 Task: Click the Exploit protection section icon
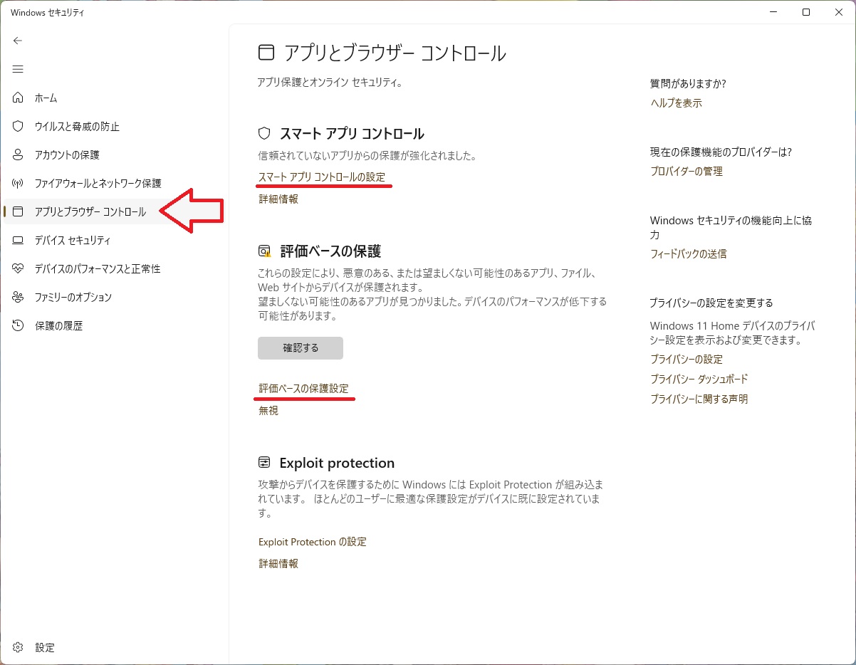pyautogui.click(x=264, y=463)
